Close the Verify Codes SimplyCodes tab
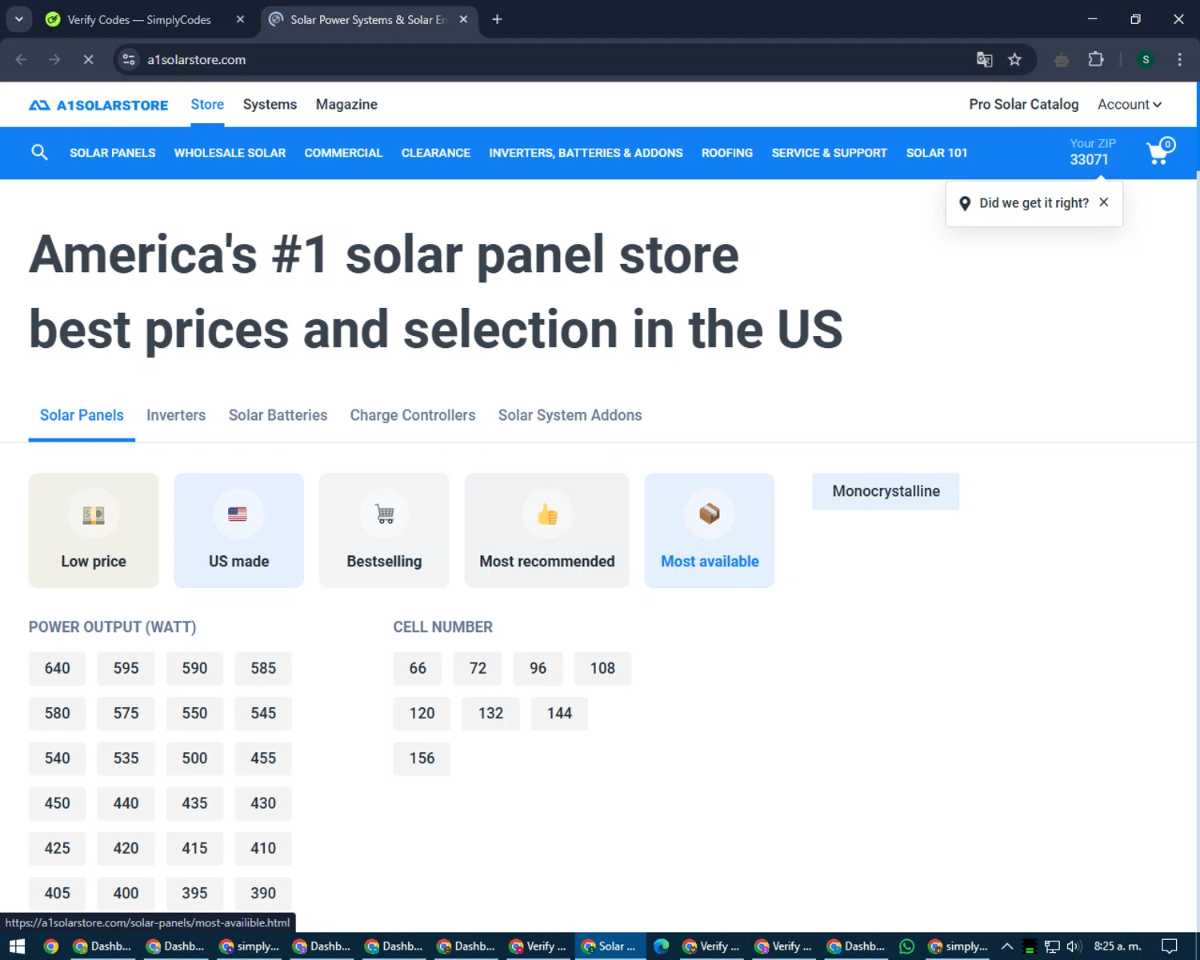Viewport: 1200px width, 960px height. (240, 19)
